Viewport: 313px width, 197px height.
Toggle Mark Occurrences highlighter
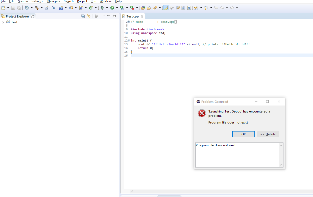(166, 8)
